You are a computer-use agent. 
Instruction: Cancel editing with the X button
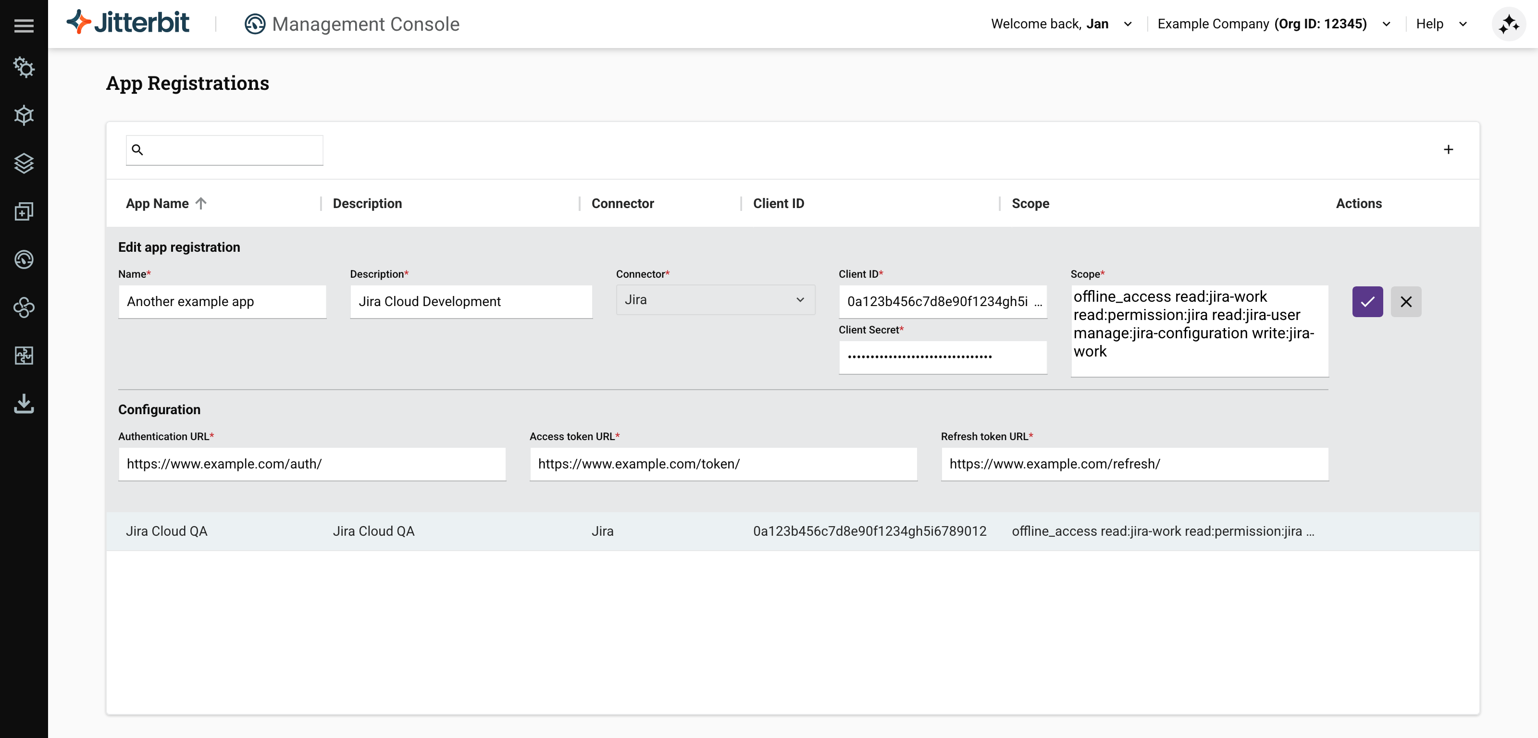click(x=1405, y=302)
